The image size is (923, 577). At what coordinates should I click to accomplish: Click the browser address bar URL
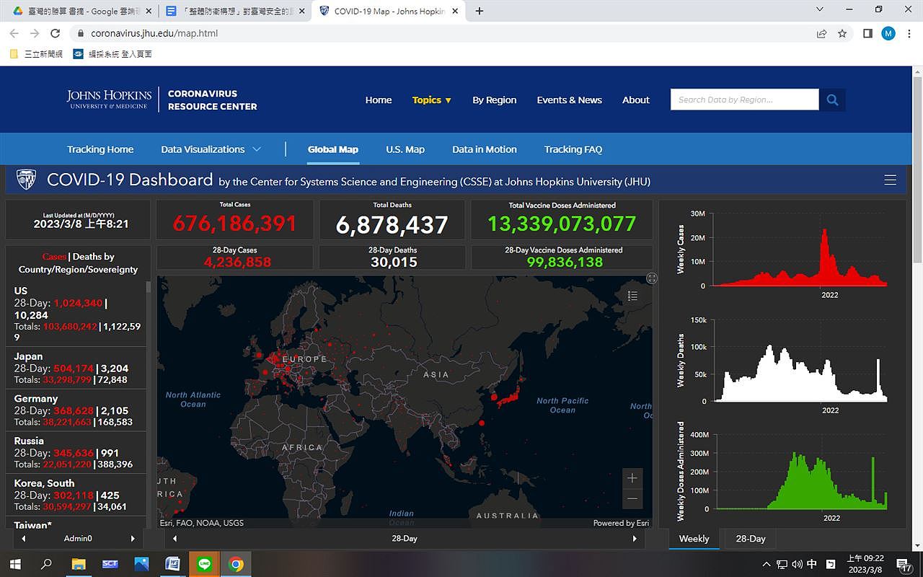tap(154, 33)
